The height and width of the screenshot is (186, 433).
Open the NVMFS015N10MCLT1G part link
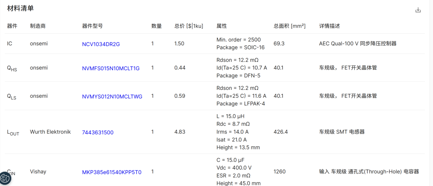pos(111,68)
